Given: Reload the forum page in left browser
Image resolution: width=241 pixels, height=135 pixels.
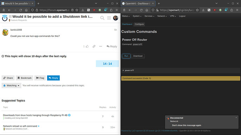Looking at the screenshot, I should [21, 10].
